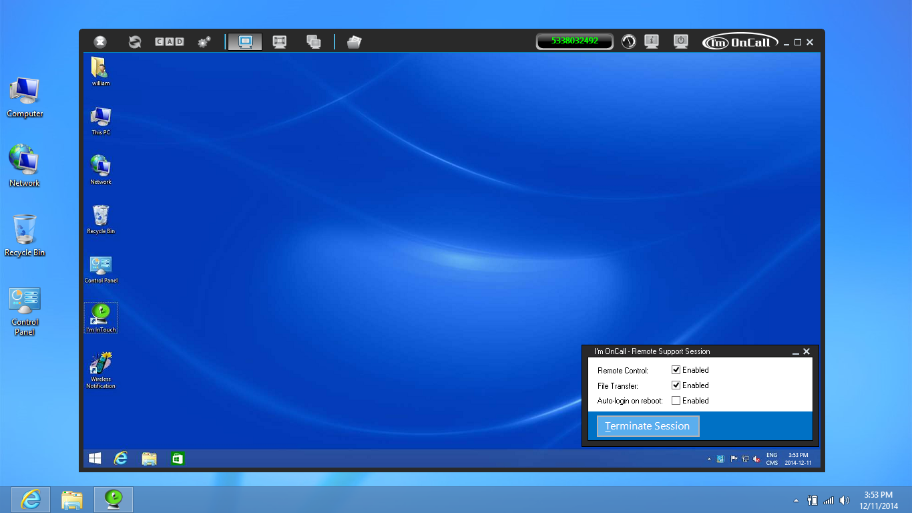
Task: Open File Explorer on local taskbar
Action: tap(72, 500)
